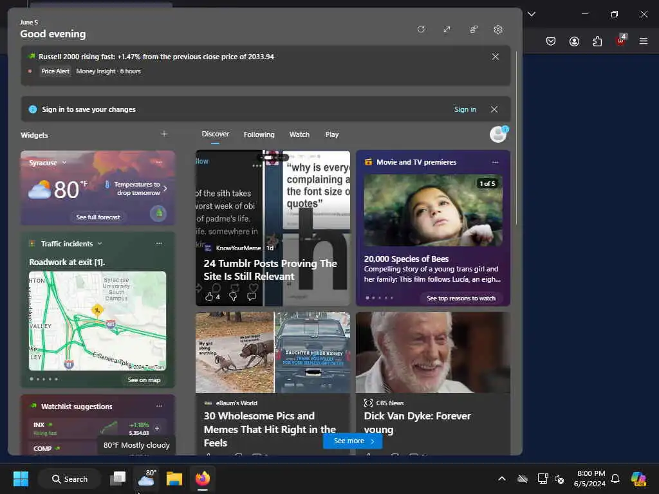Open the feed layout icon beside the settings gear
This screenshot has width=659, height=494.
click(474, 30)
